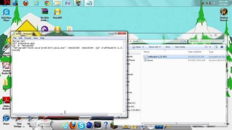Sort by the Type column header
This screenshot has width=232, height=130.
tap(211, 52)
